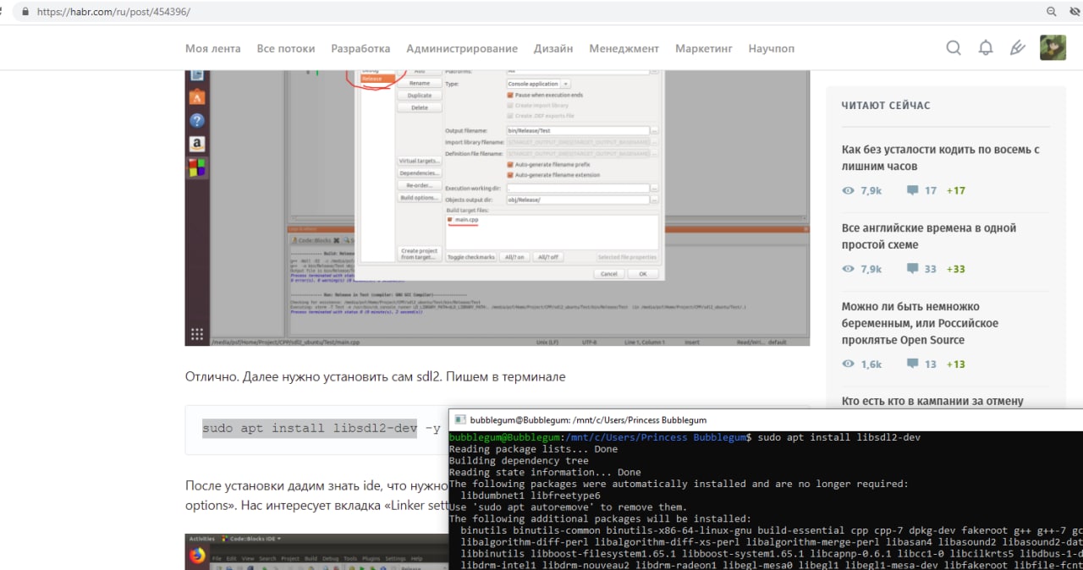Click the Delete button in the dialog
Viewport: 1083px width, 570px height.
(420, 107)
